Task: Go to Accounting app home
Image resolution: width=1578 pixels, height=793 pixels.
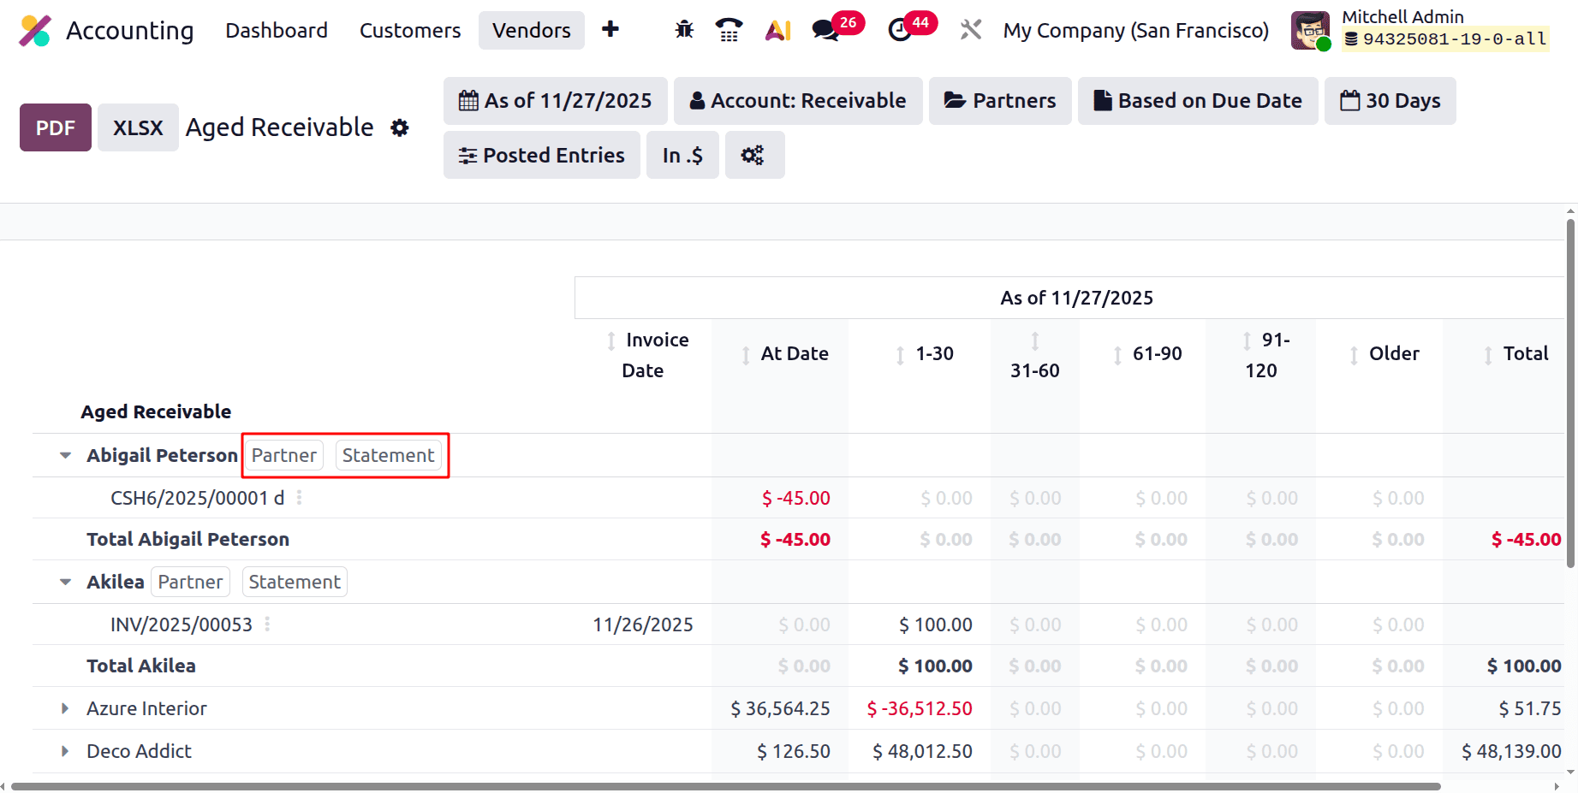Action: tap(130, 31)
